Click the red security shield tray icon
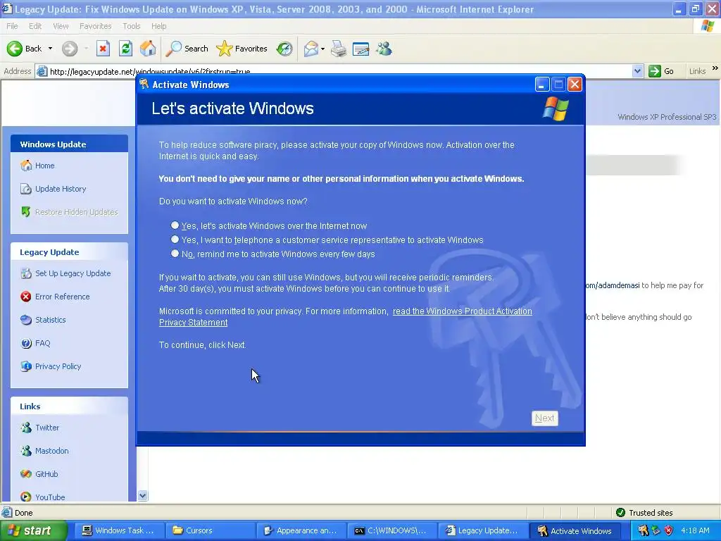 tap(669, 530)
